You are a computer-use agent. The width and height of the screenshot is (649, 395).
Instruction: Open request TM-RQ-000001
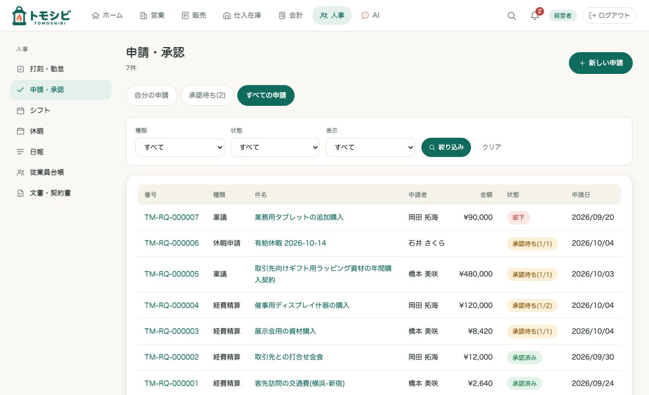[172, 383]
